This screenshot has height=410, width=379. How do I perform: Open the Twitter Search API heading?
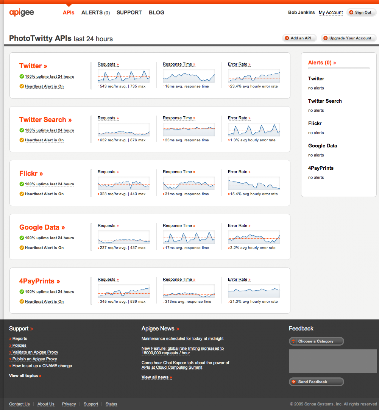click(45, 119)
